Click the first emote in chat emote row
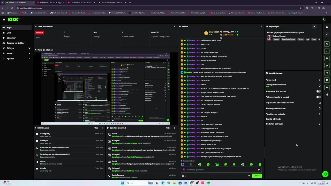The width and height of the screenshot is (331, 186). (x=183, y=164)
